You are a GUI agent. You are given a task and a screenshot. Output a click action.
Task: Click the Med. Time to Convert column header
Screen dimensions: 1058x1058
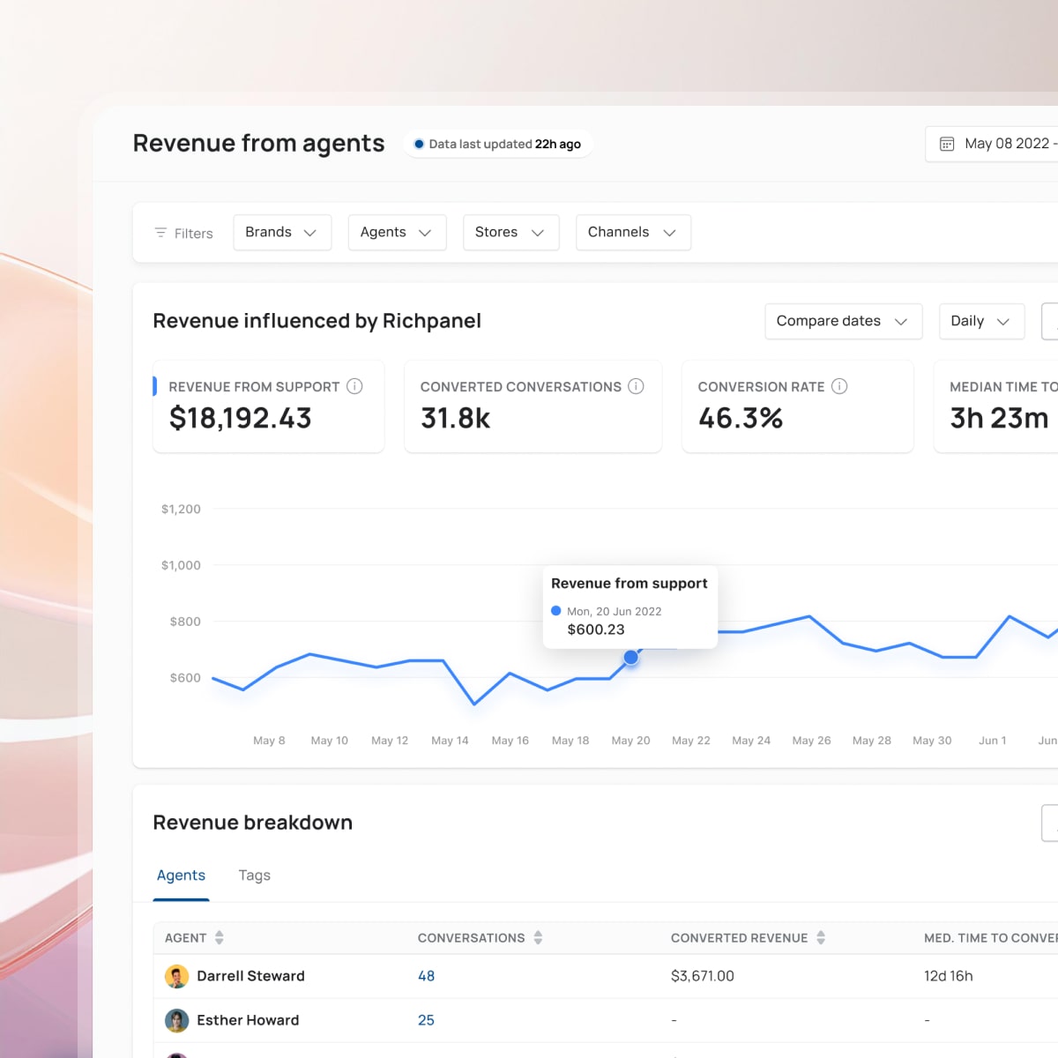(x=991, y=938)
